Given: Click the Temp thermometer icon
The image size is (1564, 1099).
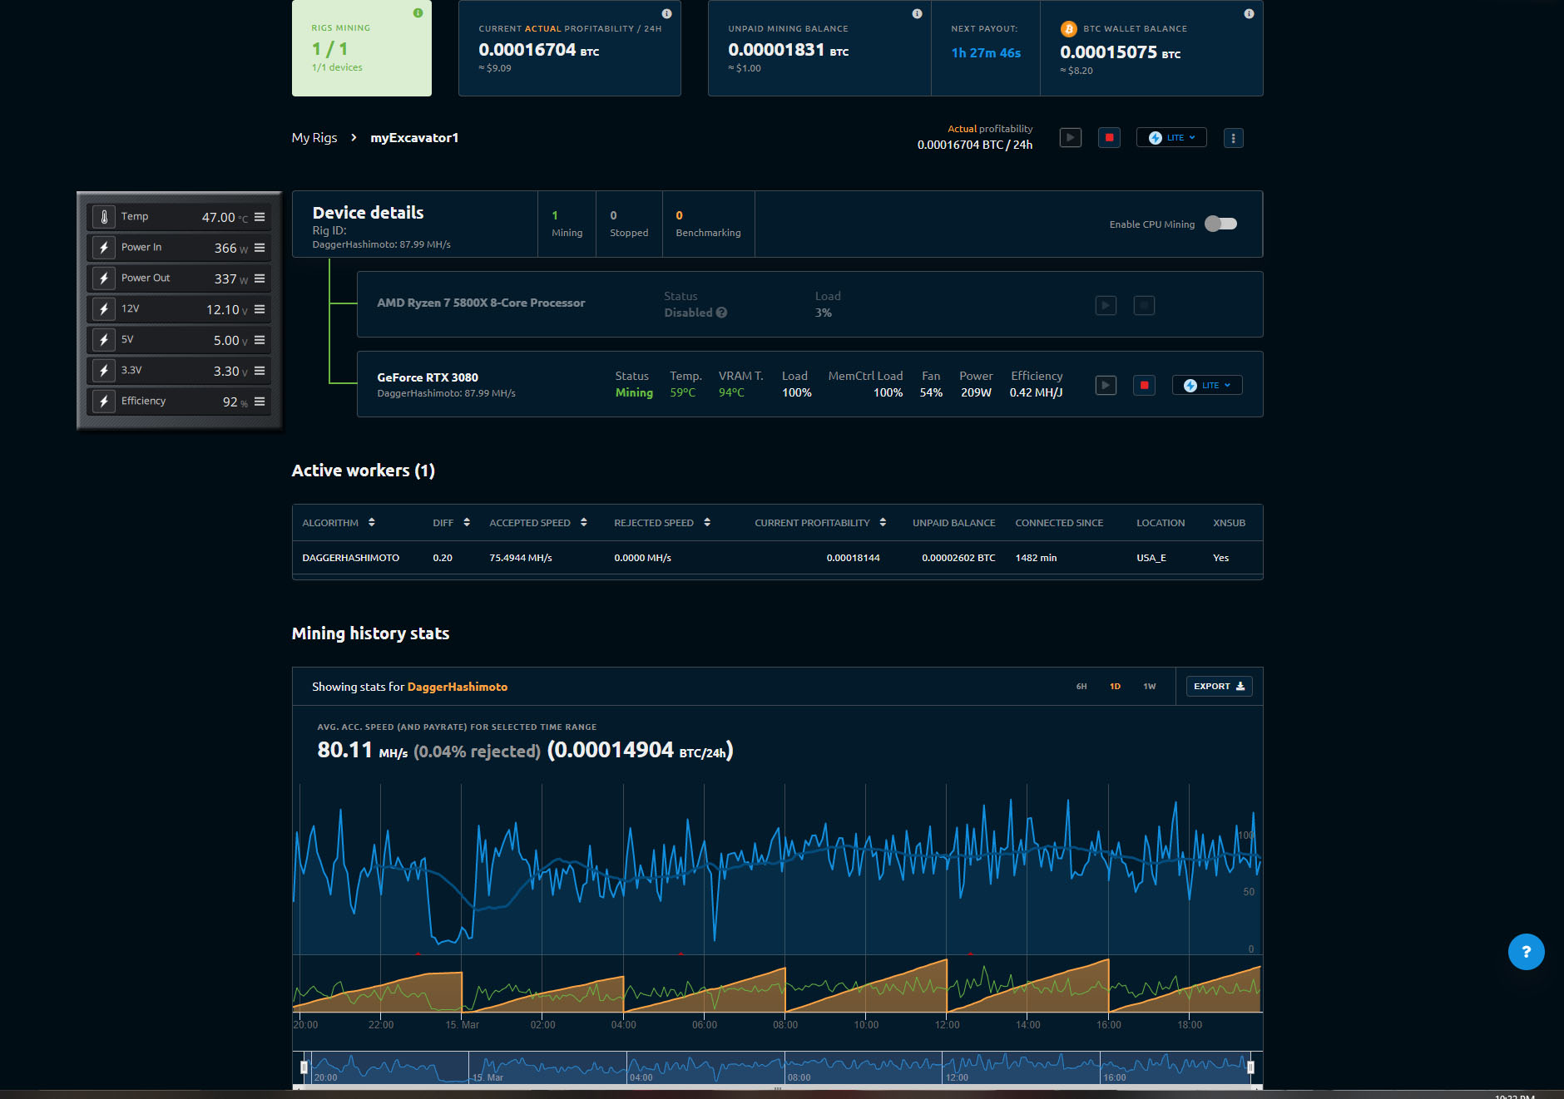Looking at the screenshot, I should pos(104,217).
